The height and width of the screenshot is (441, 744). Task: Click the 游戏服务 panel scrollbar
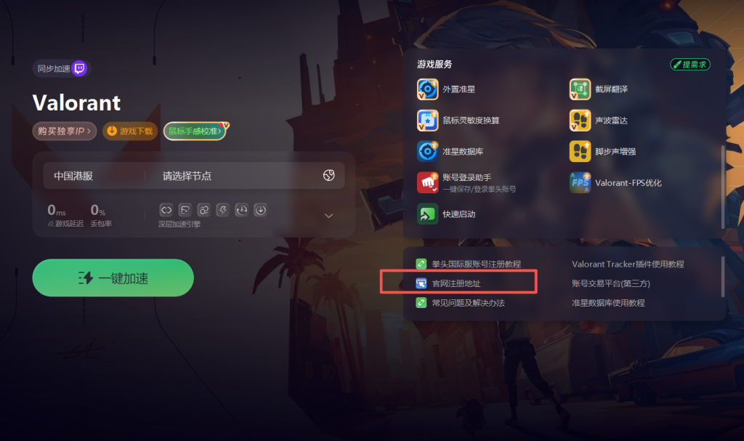[723, 187]
